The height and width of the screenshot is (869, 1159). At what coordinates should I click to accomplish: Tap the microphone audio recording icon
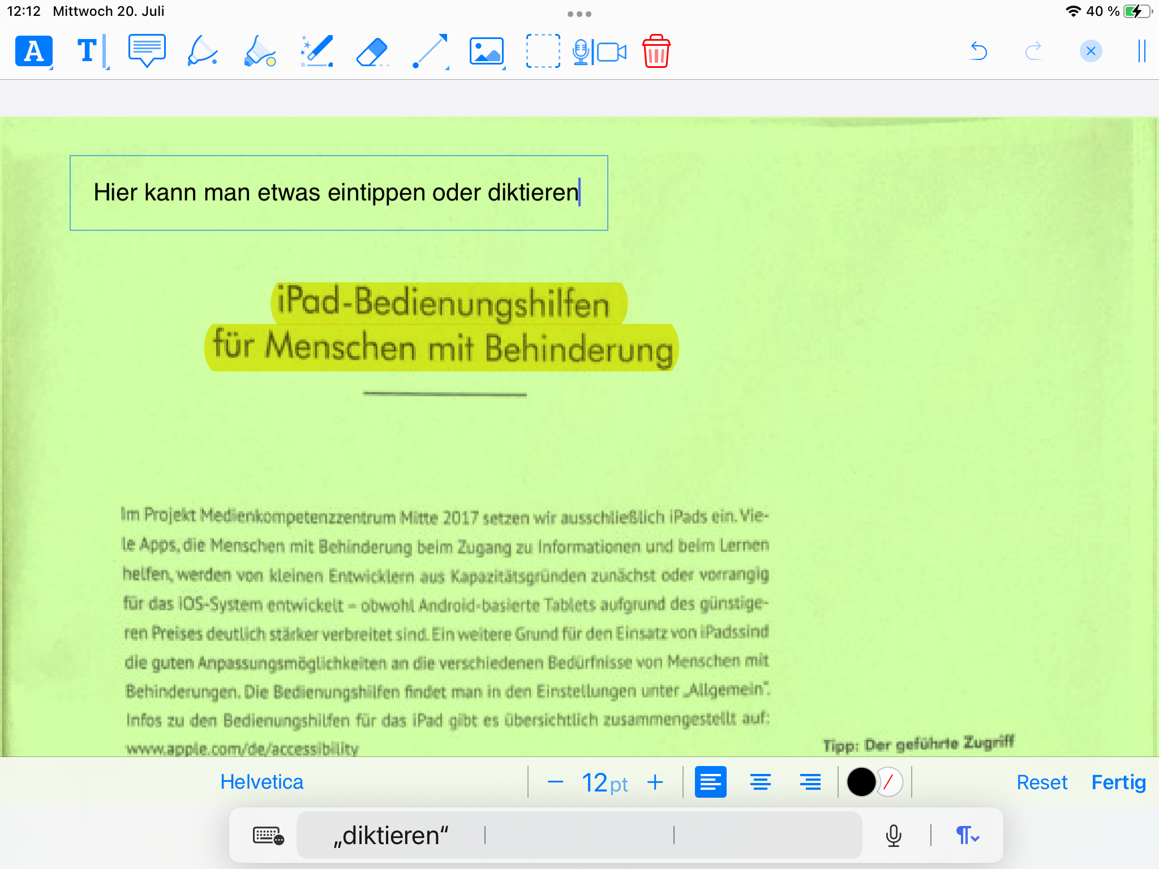581,52
